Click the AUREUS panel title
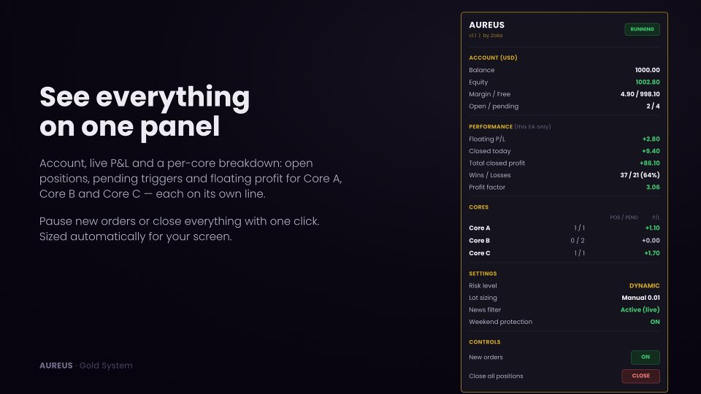 486,25
